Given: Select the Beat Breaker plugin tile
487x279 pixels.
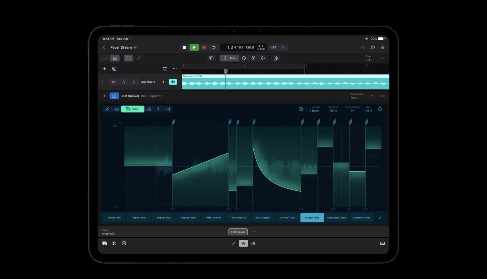Looking at the screenshot, I should point(238,232).
